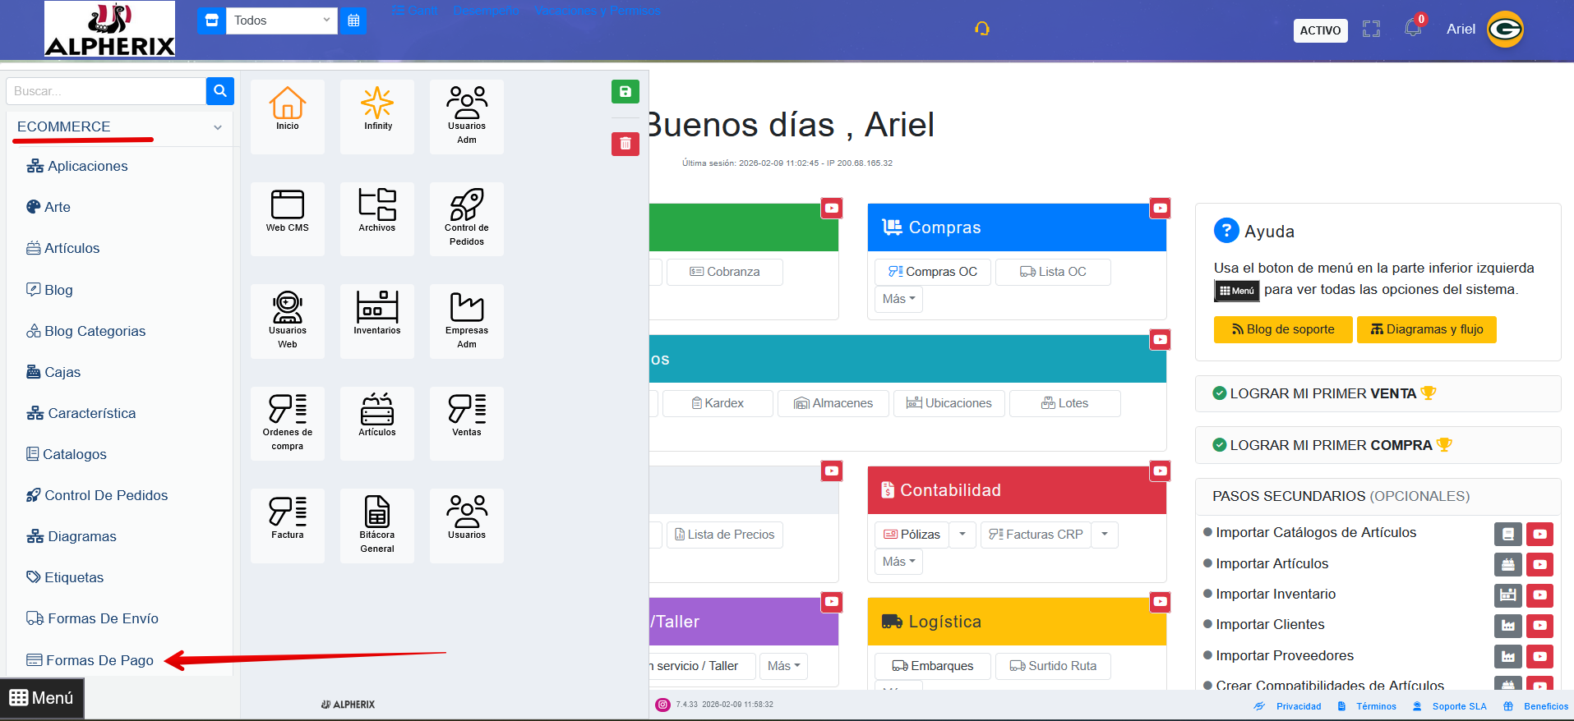Expand the Más dropdown under Compras
This screenshot has height=721, width=1574.
[898, 299]
